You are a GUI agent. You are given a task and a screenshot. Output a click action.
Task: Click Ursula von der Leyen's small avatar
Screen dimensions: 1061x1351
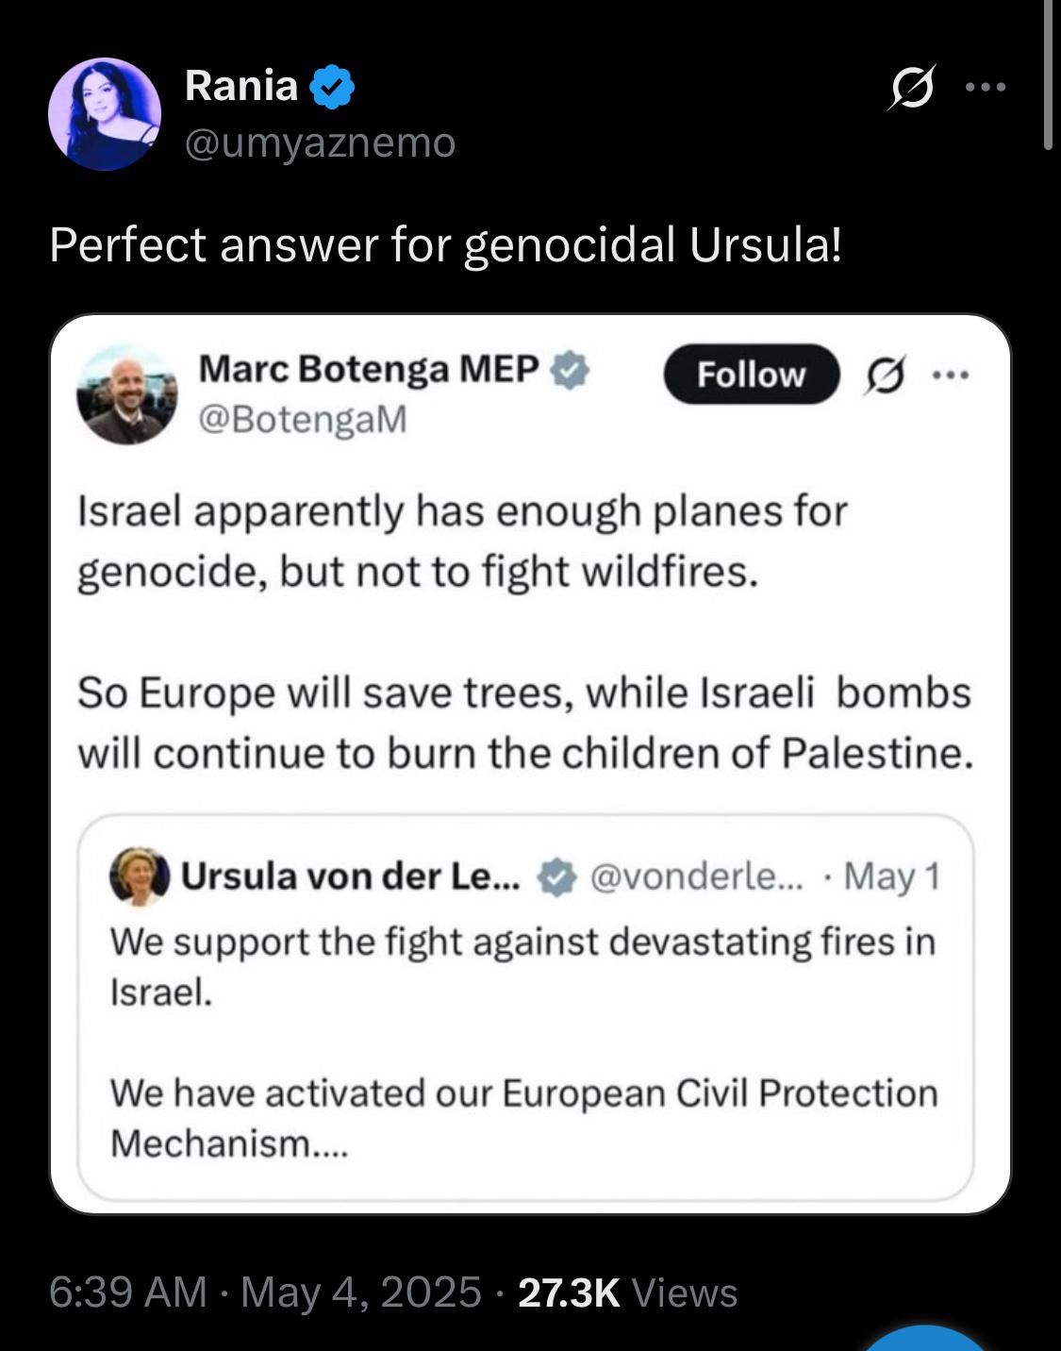coord(140,876)
